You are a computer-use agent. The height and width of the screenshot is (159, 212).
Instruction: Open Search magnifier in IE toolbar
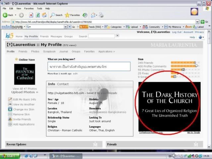pos(52,15)
